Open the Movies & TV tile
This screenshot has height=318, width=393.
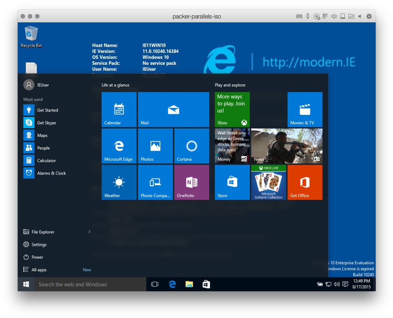pyautogui.click(x=304, y=109)
